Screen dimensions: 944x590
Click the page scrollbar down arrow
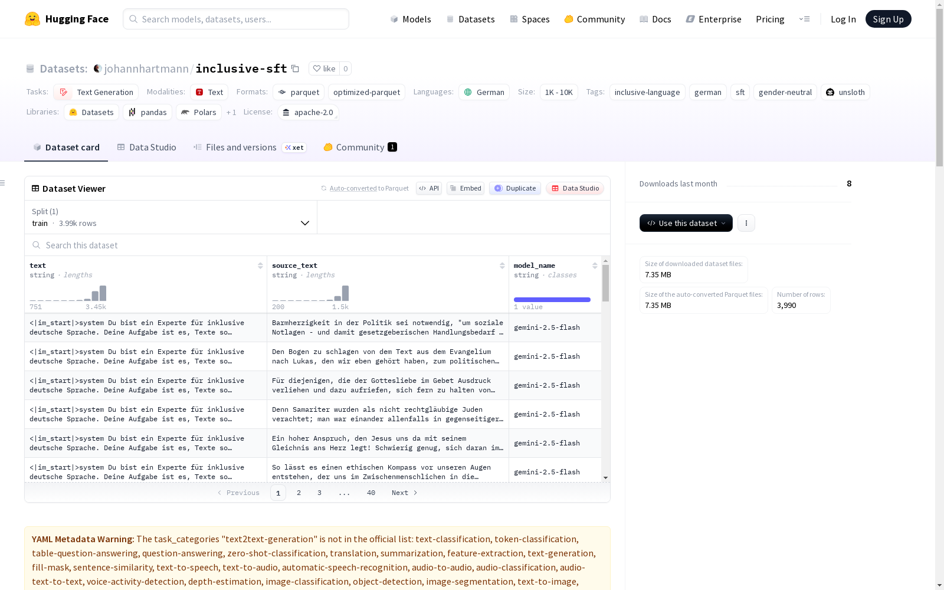pos(939,585)
